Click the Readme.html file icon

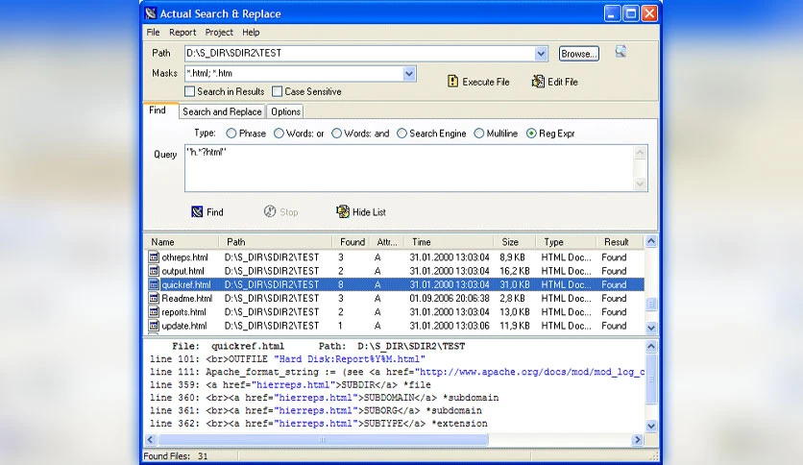point(154,298)
